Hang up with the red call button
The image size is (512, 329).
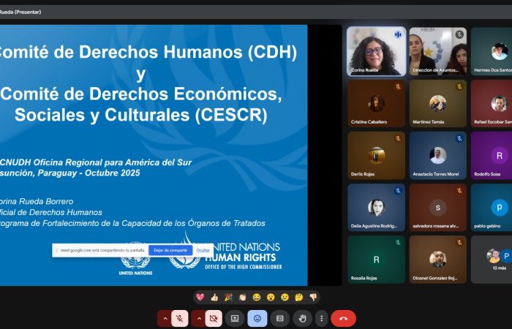[x=343, y=318]
